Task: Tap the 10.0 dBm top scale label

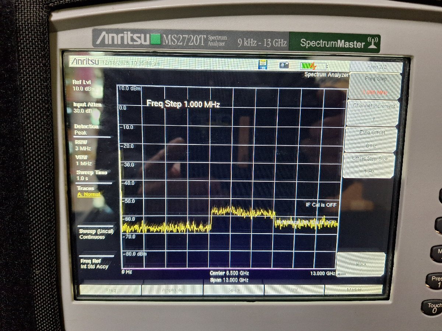Action: [x=130, y=89]
